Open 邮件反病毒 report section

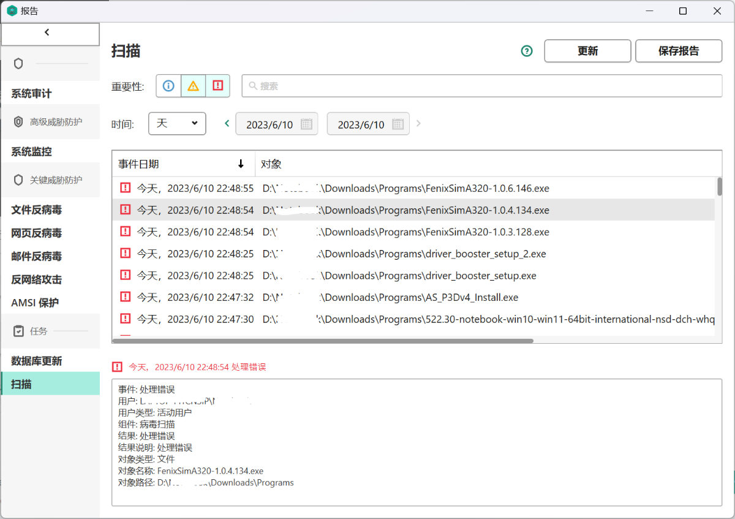click(x=50, y=256)
